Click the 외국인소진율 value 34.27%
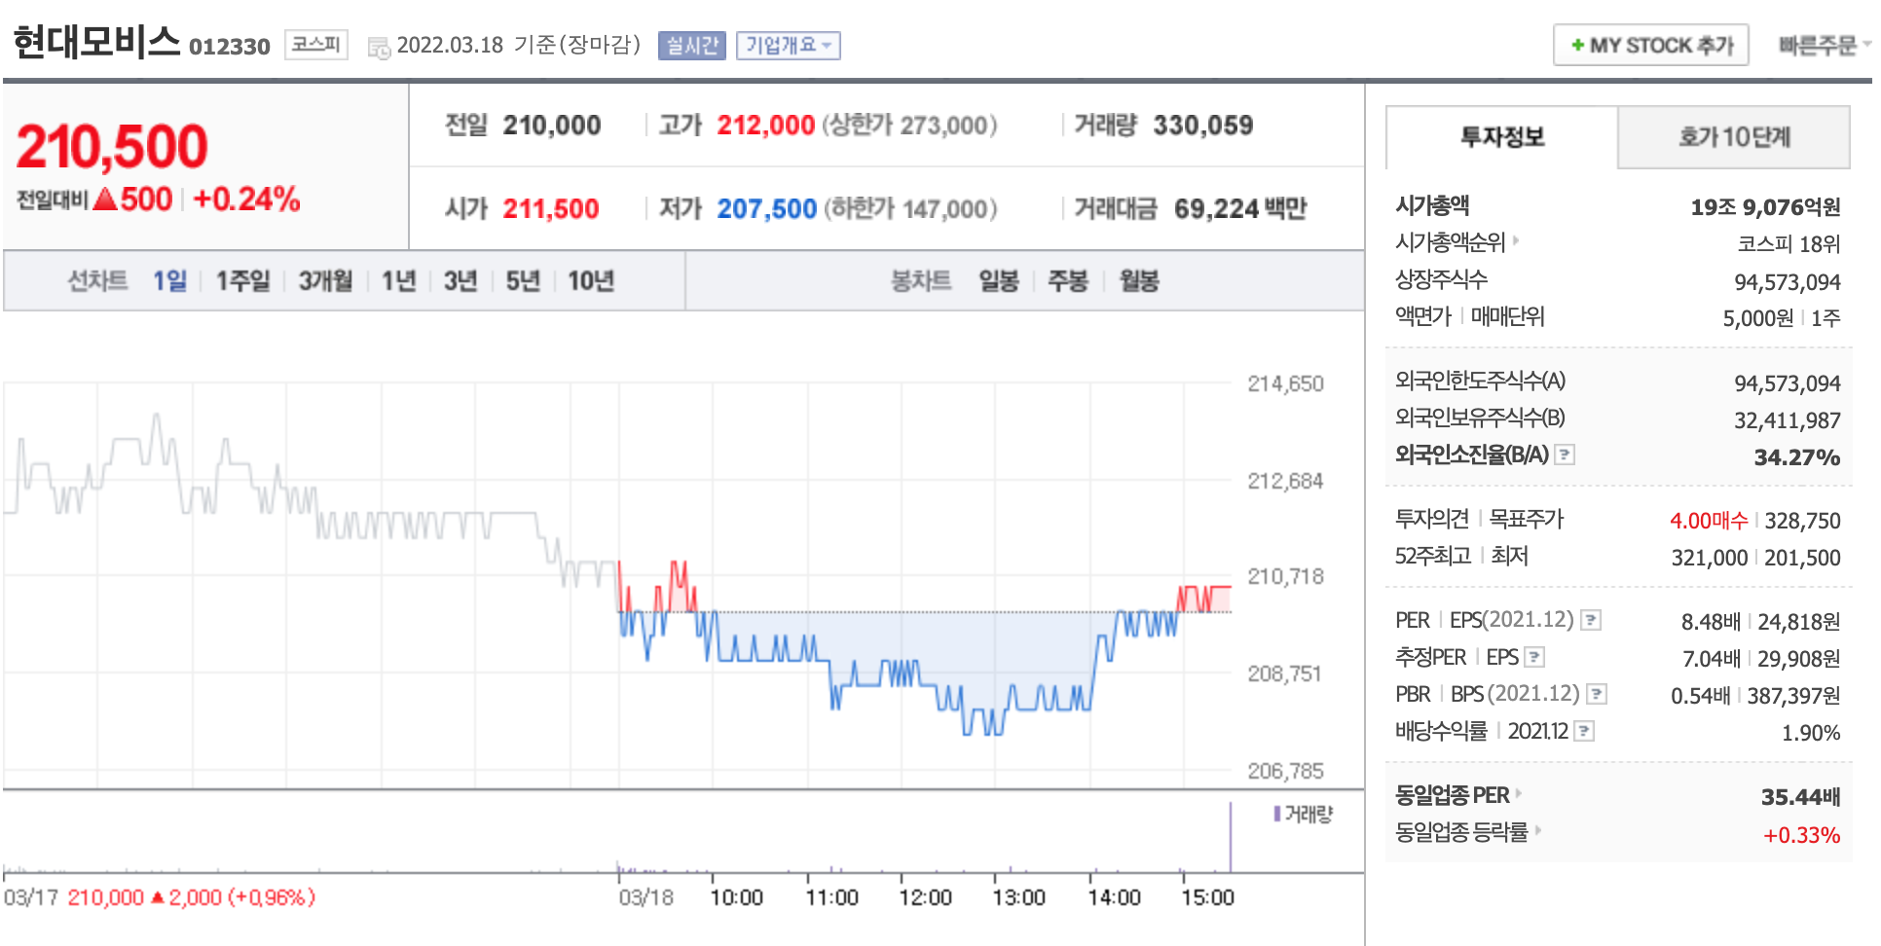This screenshot has height=946, width=1881. (1797, 458)
